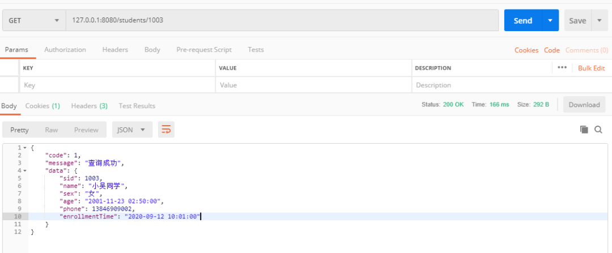Open the GET method dropdown

[x=34, y=20]
